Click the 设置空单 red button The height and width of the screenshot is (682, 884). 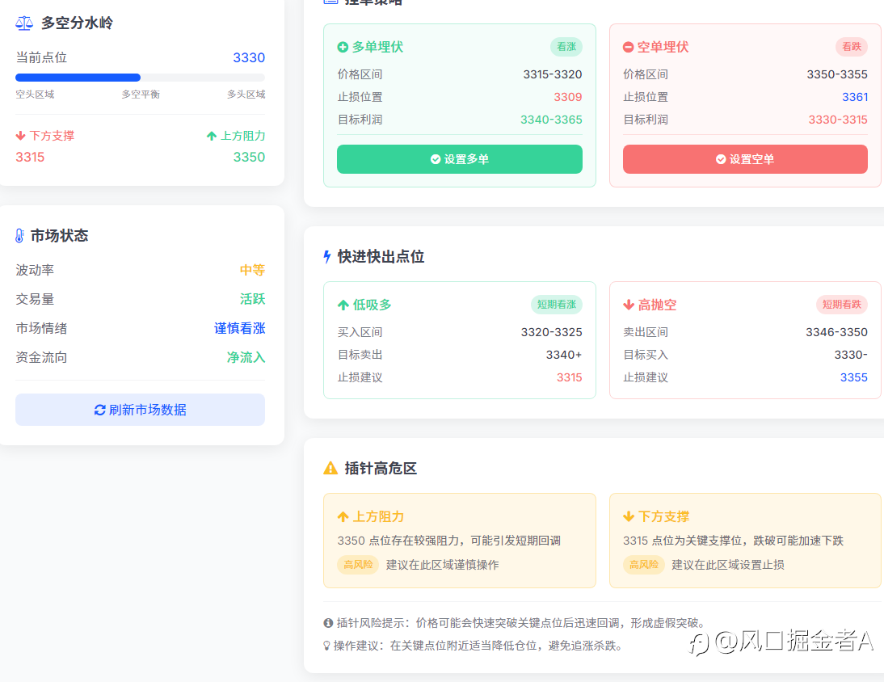pos(745,159)
